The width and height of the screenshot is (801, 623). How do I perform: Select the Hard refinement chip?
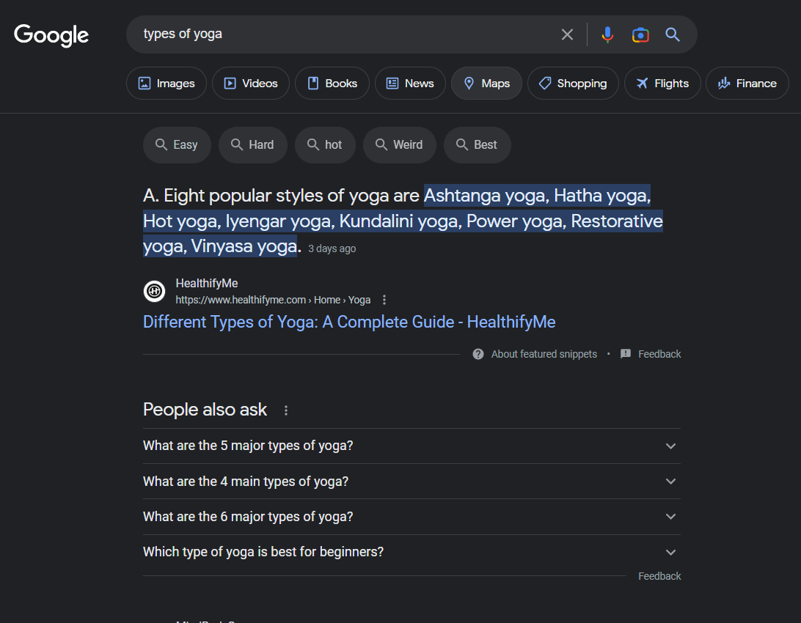[253, 145]
